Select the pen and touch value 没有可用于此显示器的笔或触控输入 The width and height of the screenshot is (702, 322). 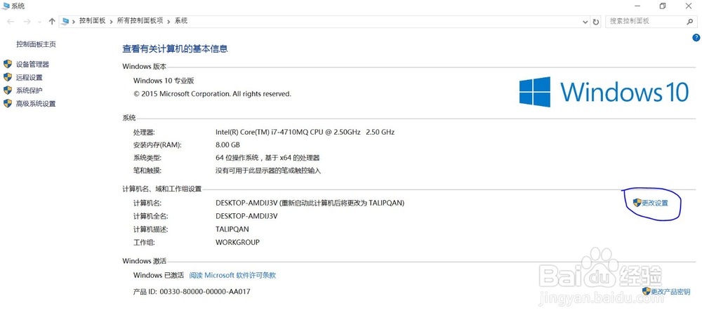click(x=268, y=171)
